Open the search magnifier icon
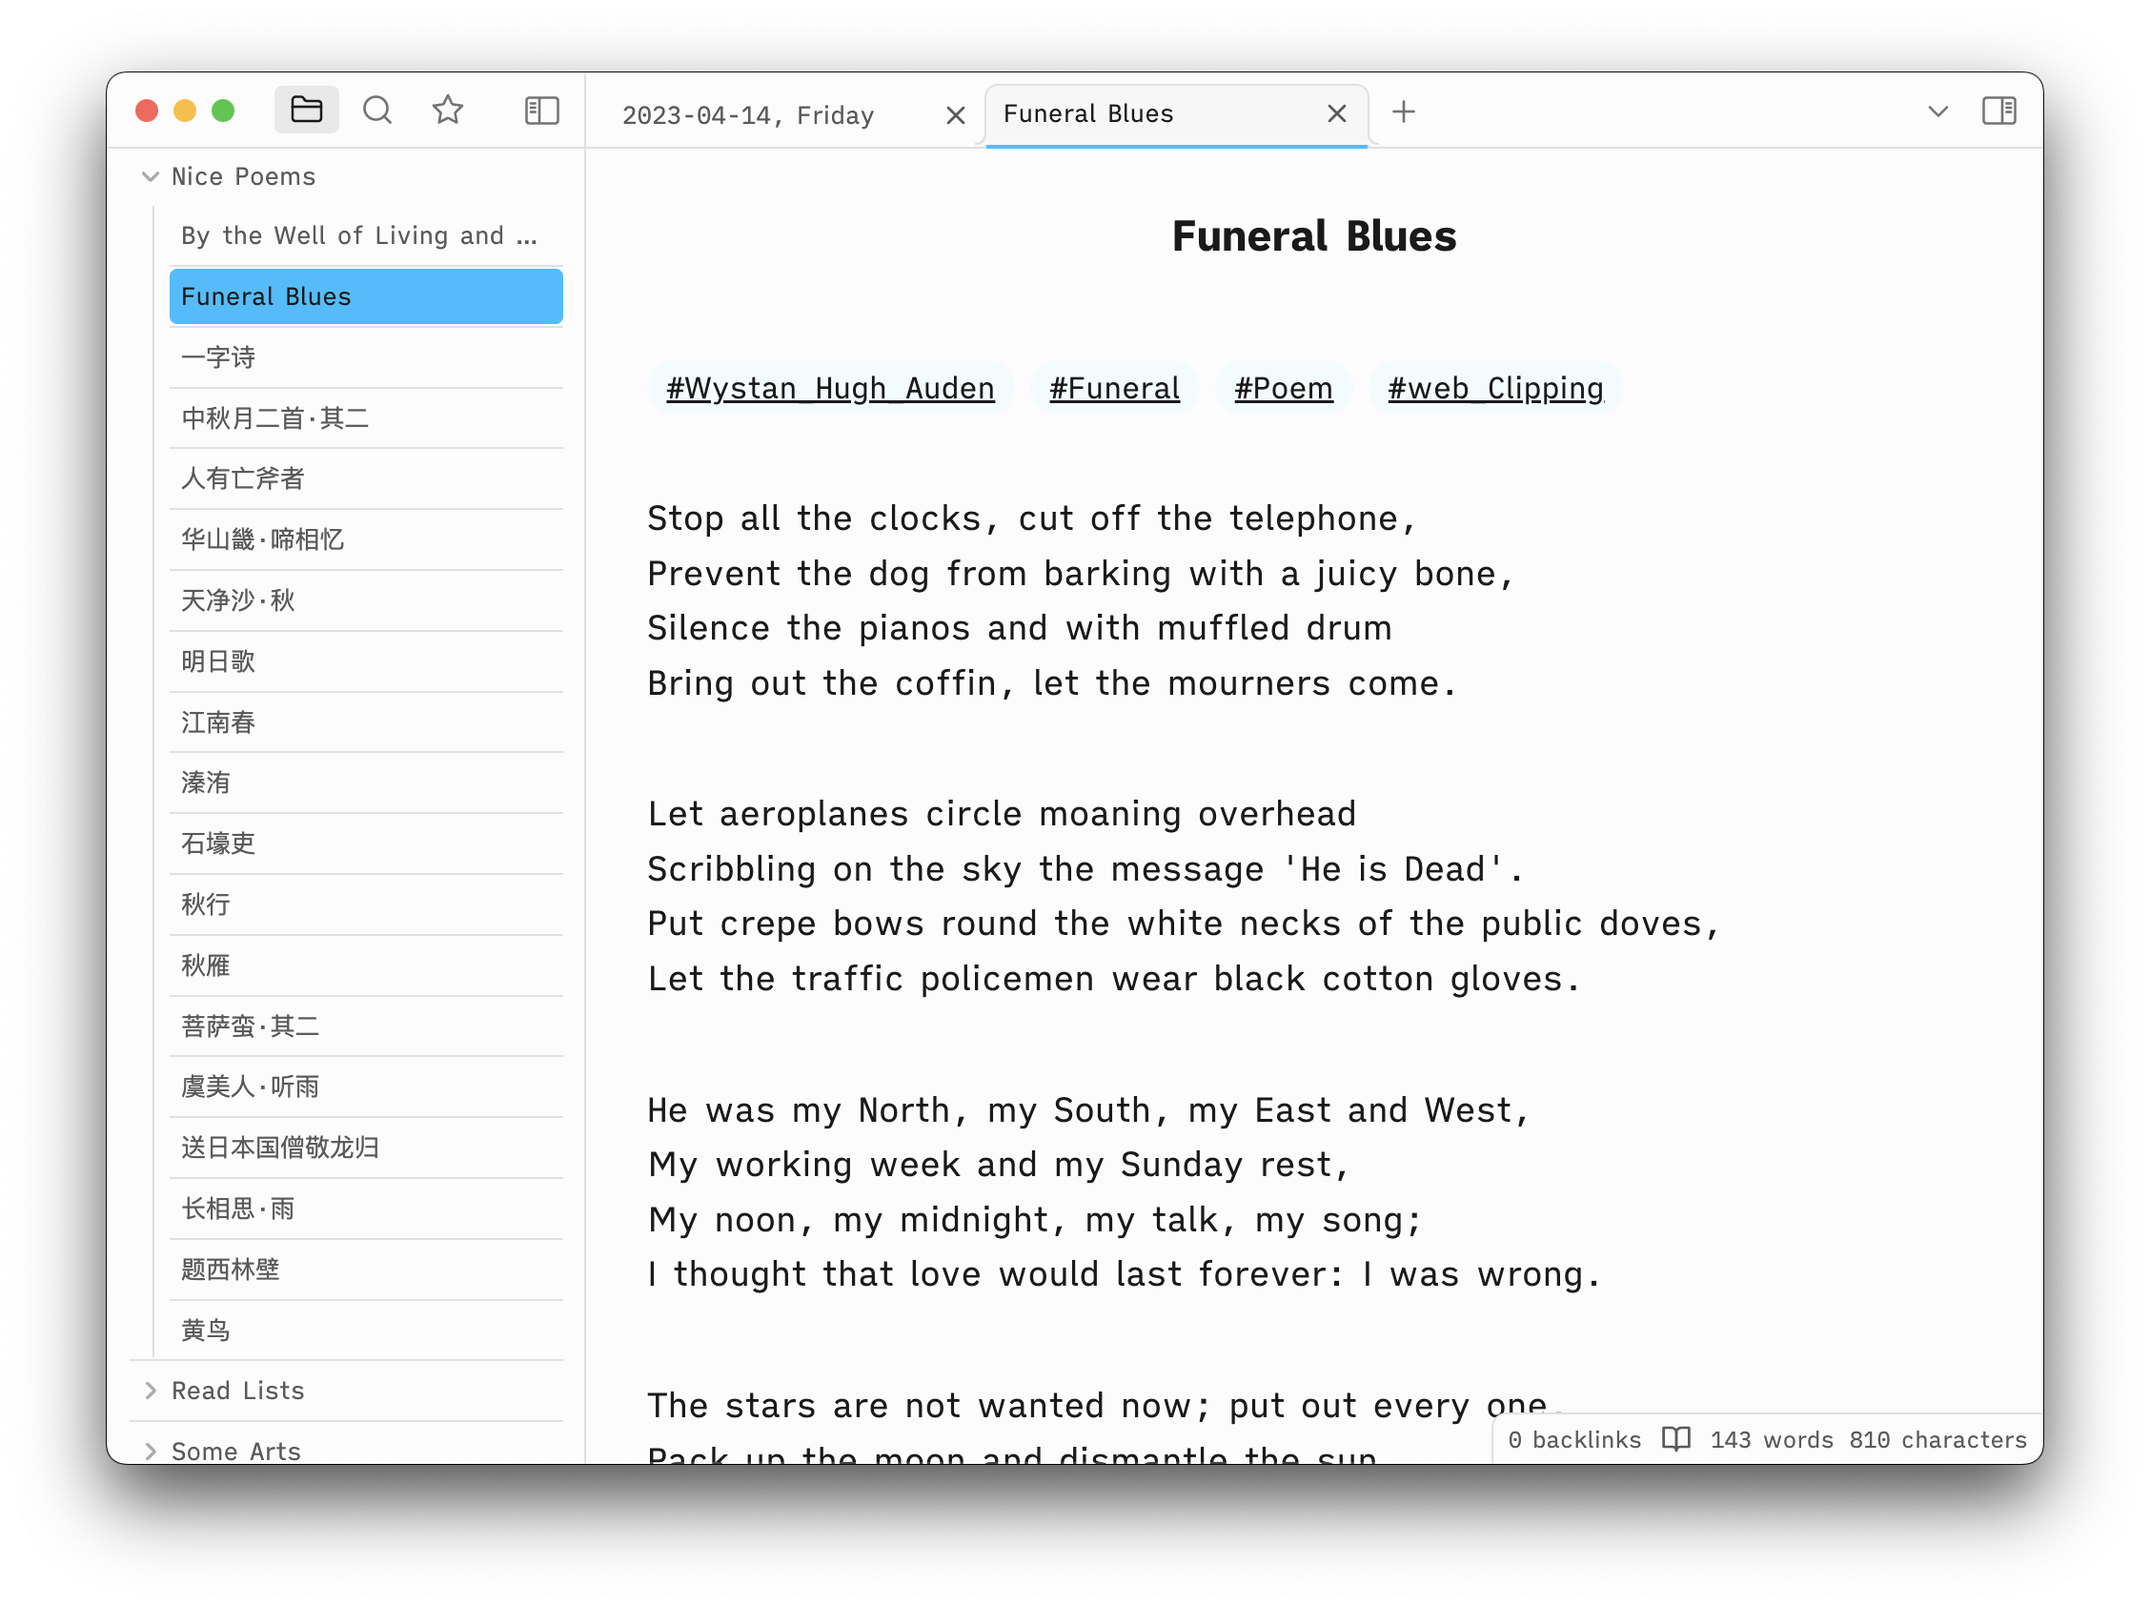 point(377,110)
